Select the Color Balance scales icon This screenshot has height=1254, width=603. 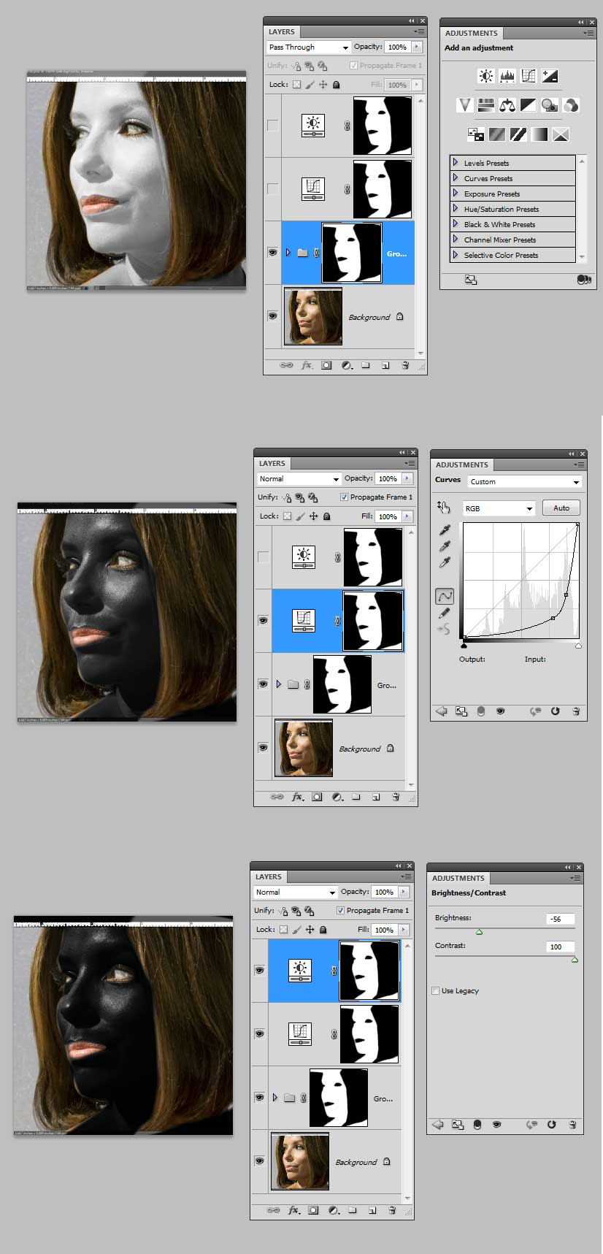507,105
